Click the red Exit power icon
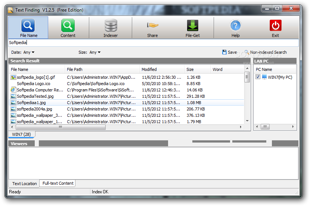This screenshot has width=310, height=206. click(275, 25)
